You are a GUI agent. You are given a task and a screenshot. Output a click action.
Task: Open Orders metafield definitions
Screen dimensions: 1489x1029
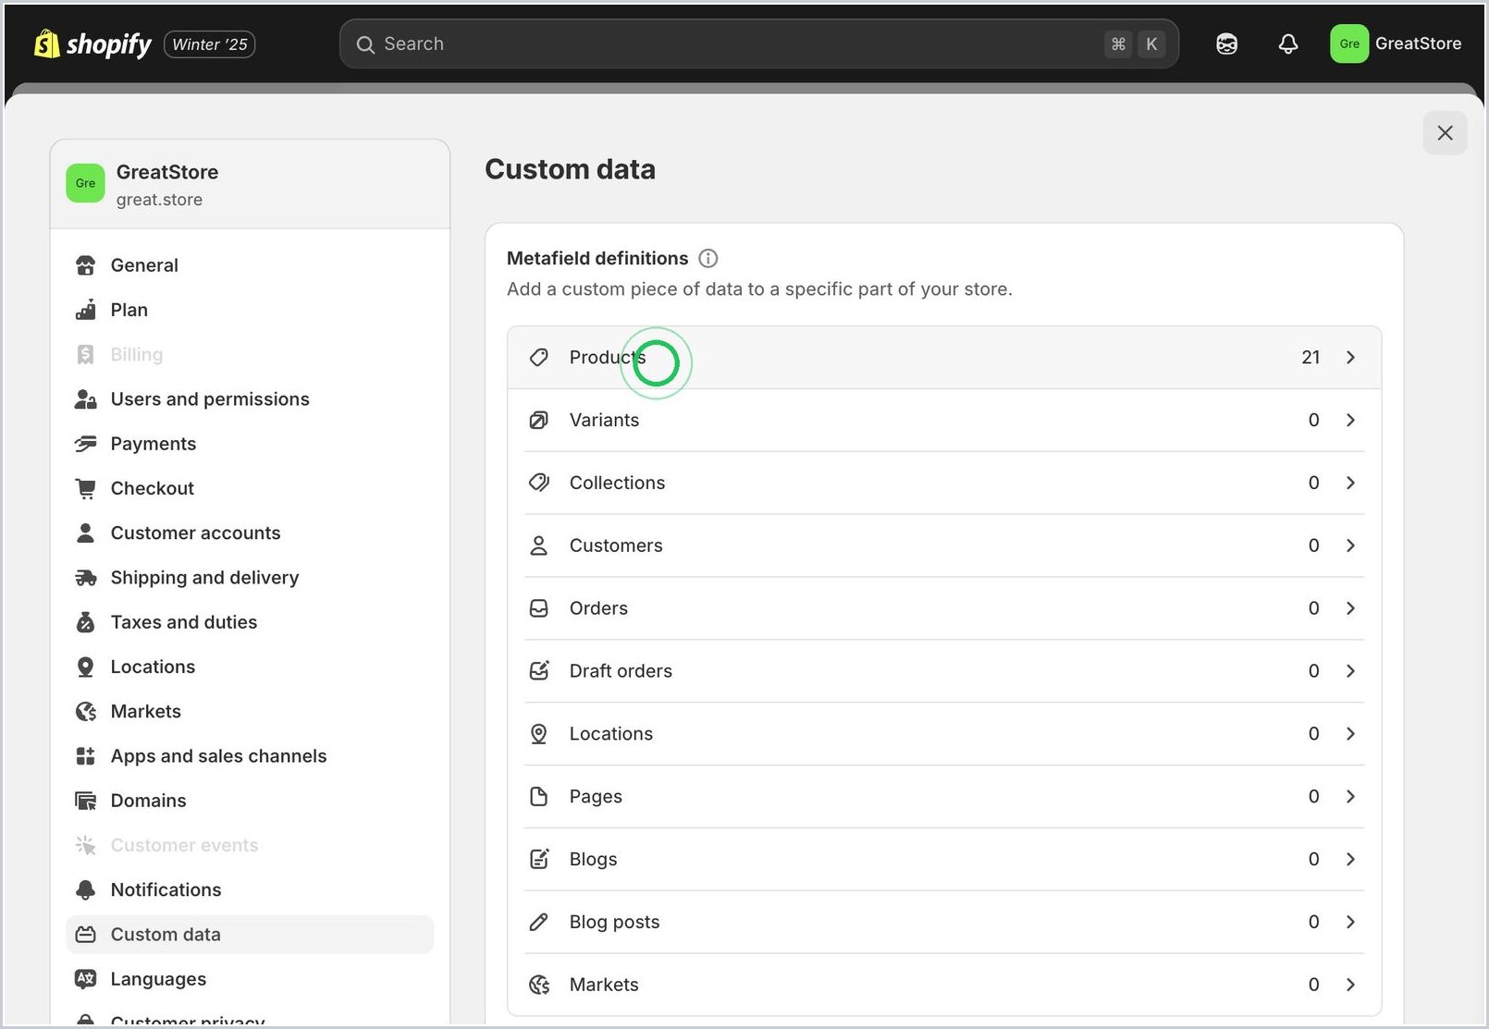click(944, 608)
